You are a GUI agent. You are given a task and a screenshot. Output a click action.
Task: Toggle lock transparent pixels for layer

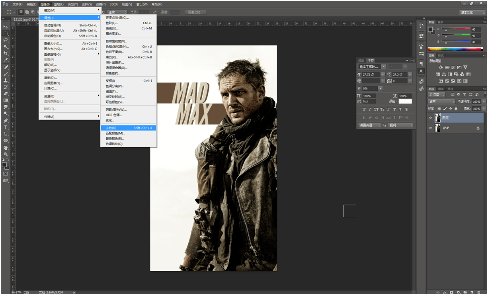pos(439,109)
